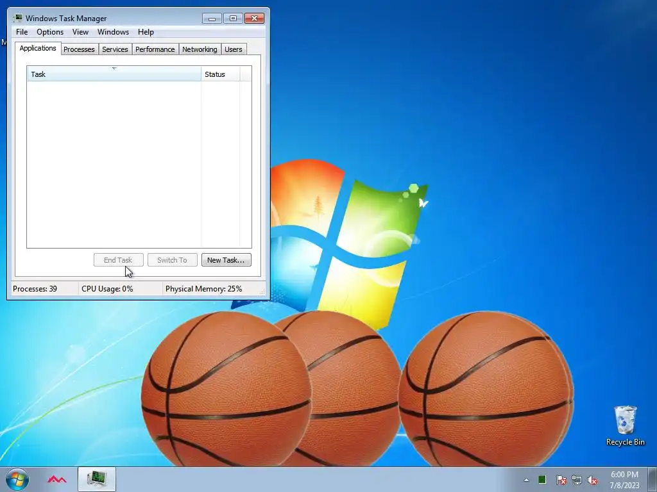Image resolution: width=657 pixels, height=492 pixels.
Task: Click the End Task button
Action: [118, 260]
